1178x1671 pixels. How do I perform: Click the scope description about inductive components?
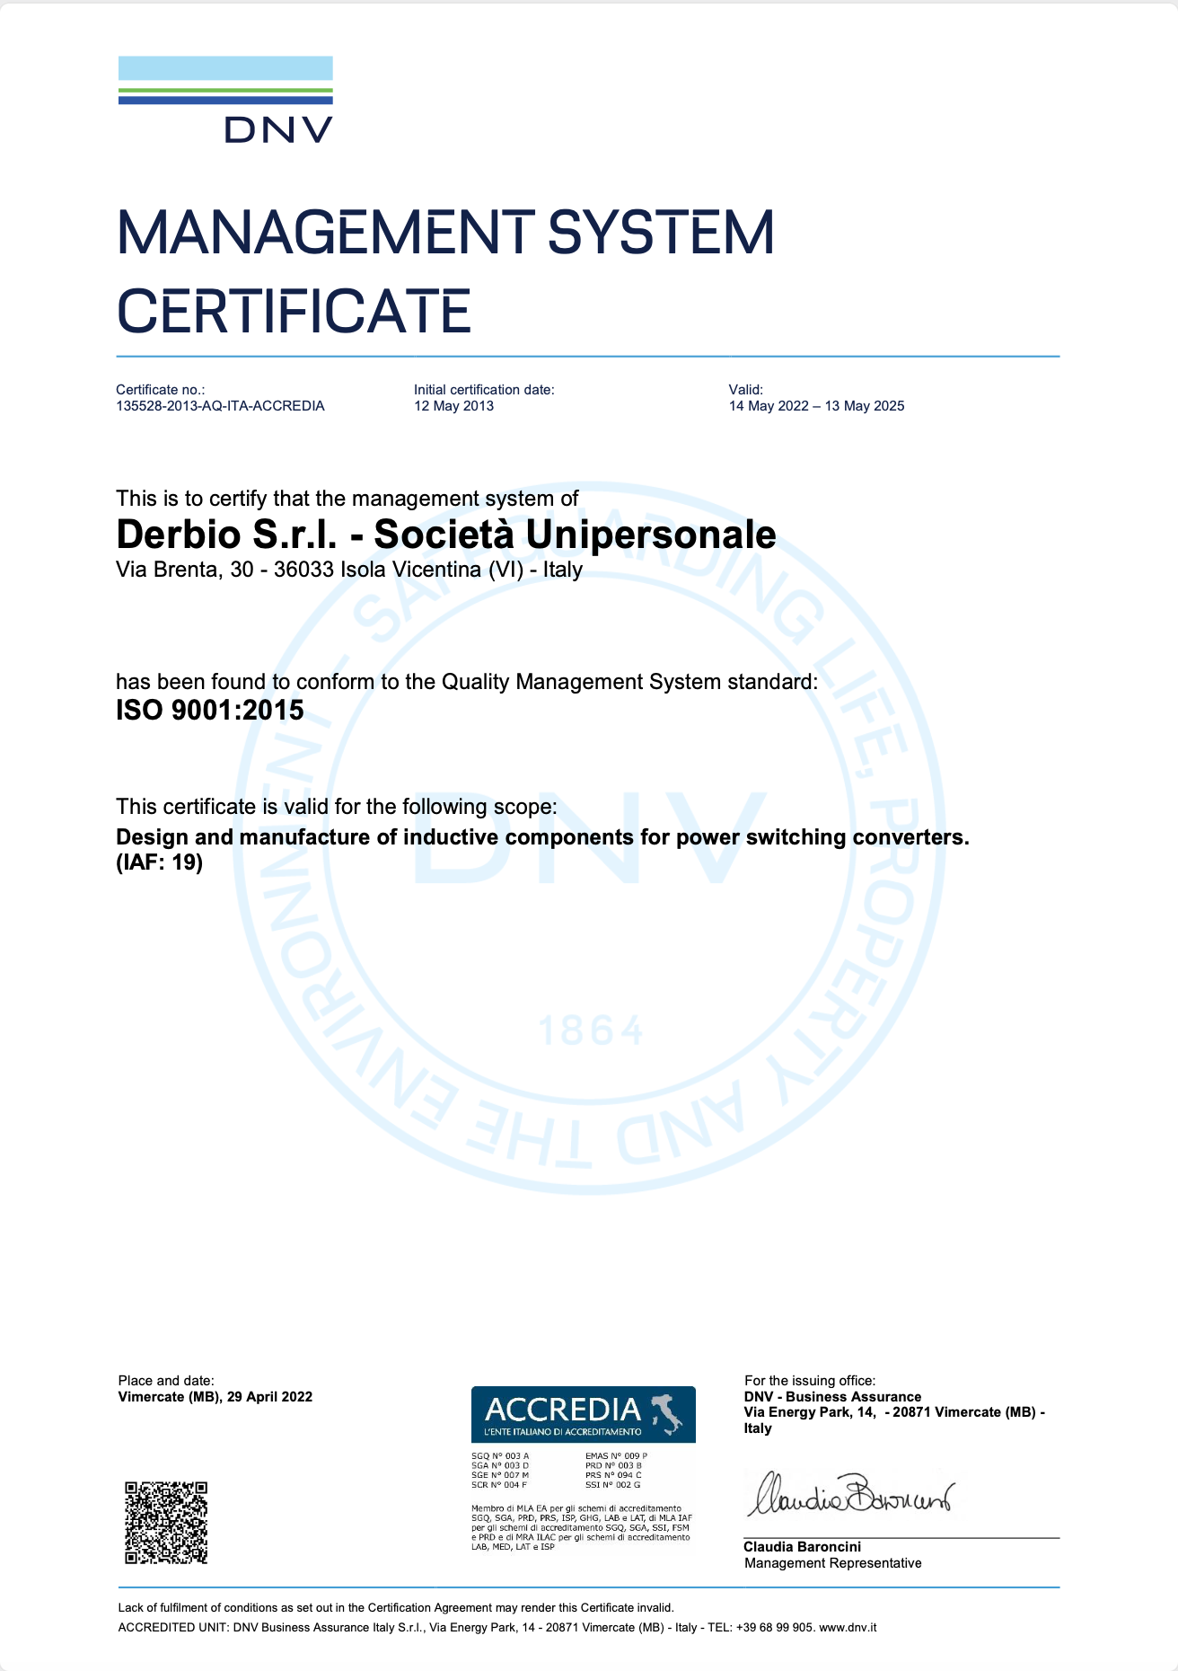tap(543, 837)
